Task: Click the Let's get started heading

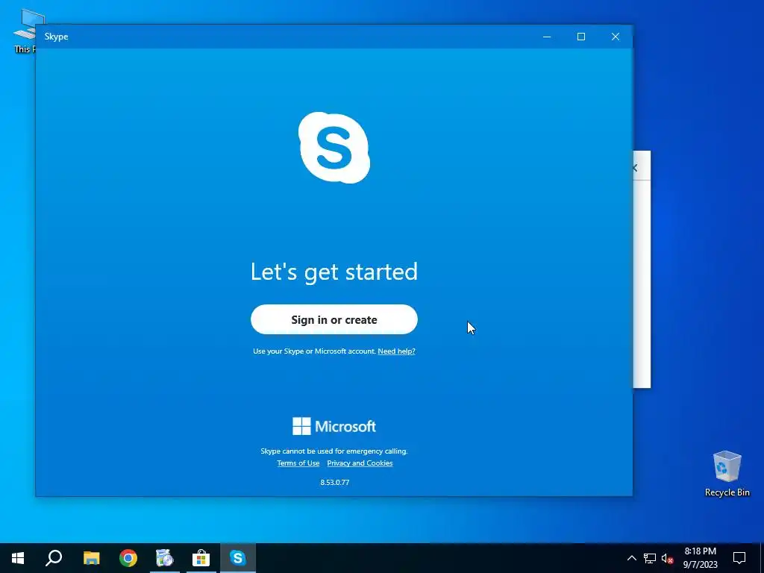Action: pyautogui.click(x=334, y=272)
